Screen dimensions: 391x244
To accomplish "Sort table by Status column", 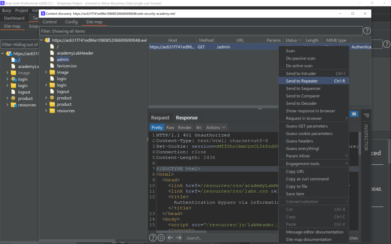I will tap(293, 40).
